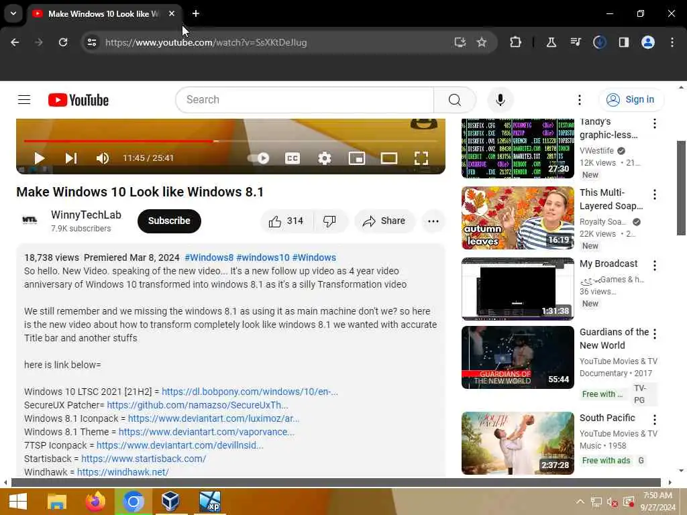Open more actions next to Share
Viewport: 687px width, 515px height.
pyautogui.click(x=433, y=221)
